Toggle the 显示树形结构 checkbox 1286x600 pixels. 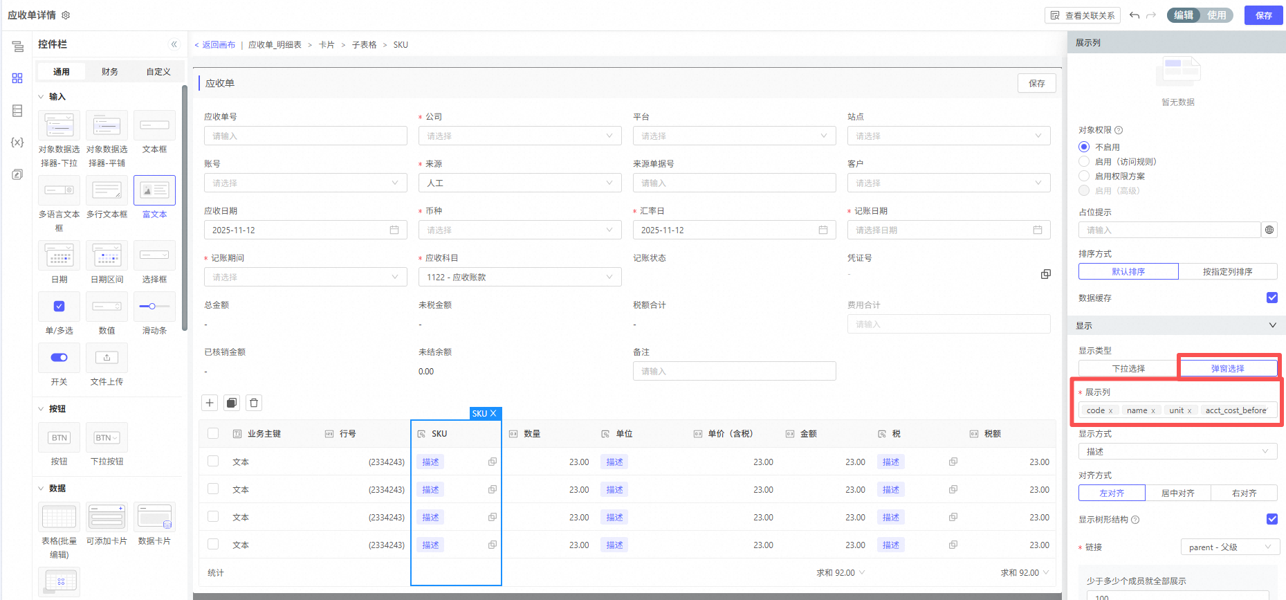click(x=1271, y=519)
